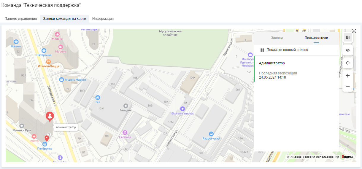Image resolution: width=362 pixels, height=169 pixels.
Task: Zoom out the map with minus button
Action: coord(348,86)
